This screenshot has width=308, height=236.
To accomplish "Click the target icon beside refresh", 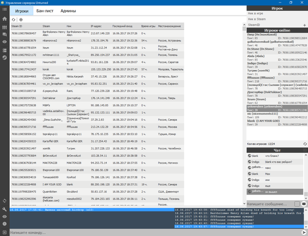I will (21, 19).
